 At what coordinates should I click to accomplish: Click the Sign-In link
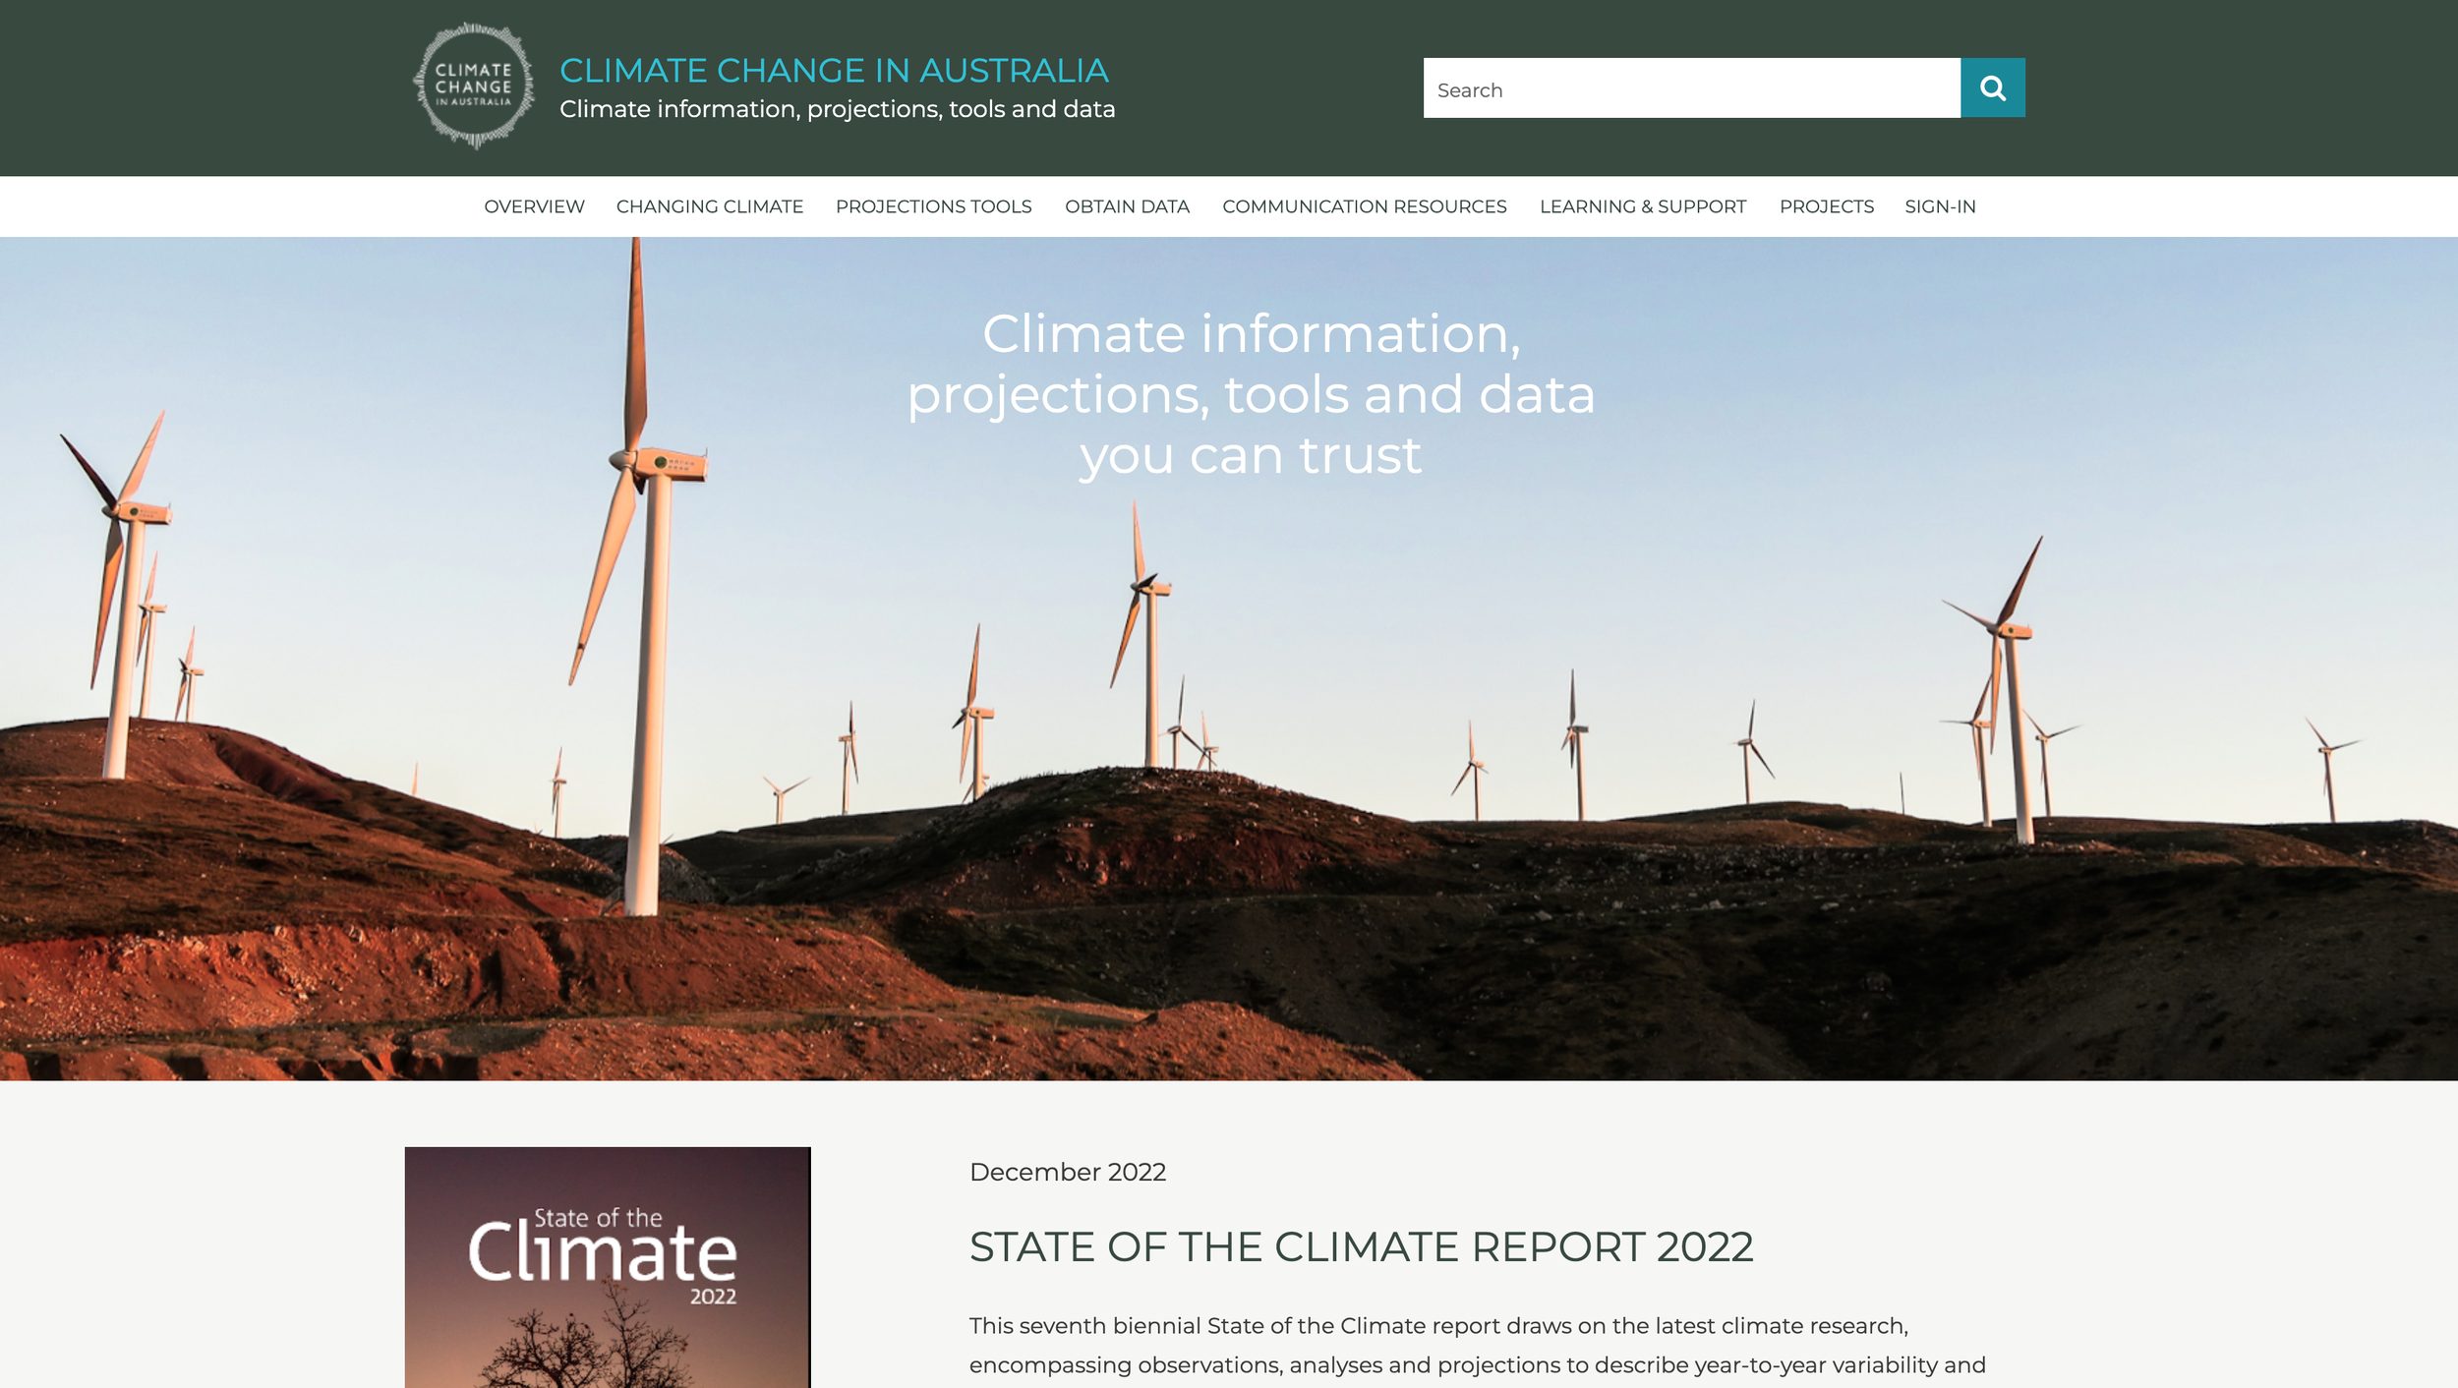click(1939, 206)
